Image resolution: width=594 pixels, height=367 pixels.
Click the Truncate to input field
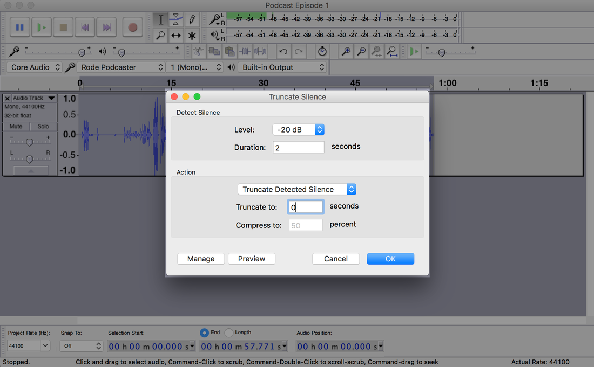(x=305, y=207)
